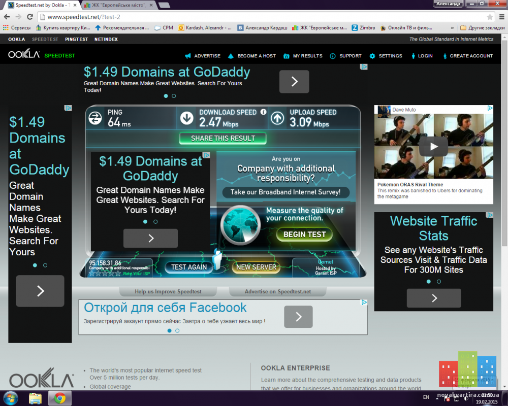
Task: Select second slide dot on Website Traffic Stats ad
Action: point(439,282)
